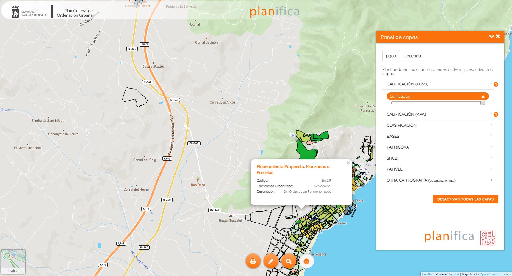Viewport: 512px width, 276px height.
Task: Open the pencil drawing tool
Action: [271, 261]
